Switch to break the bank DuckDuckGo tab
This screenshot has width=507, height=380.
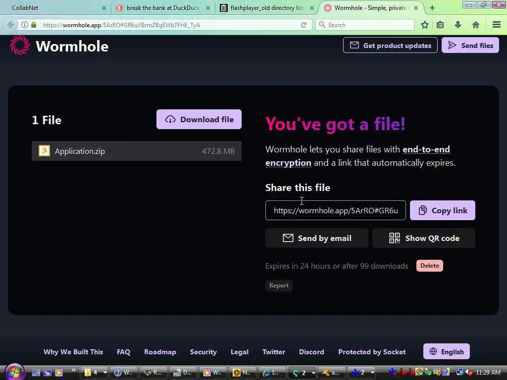(162, 8)
